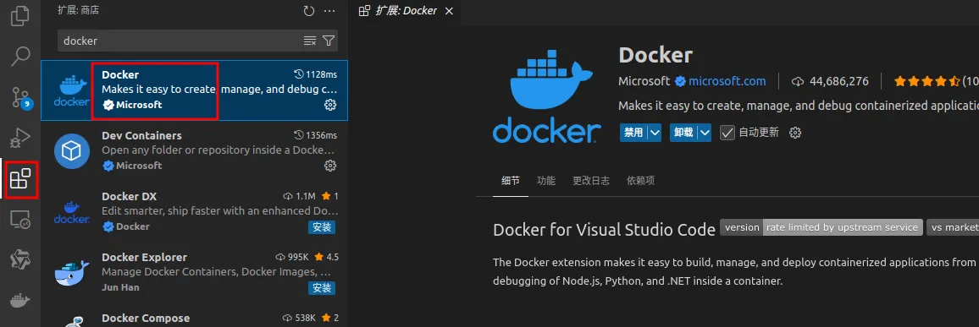The width and height of the screenshot is (979, 327).
Task: Toggle the 自动更新 checkbox
Action: click(727, 132)
